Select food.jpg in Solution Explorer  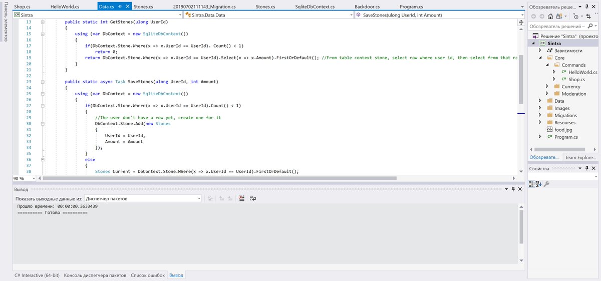point(563,130)
